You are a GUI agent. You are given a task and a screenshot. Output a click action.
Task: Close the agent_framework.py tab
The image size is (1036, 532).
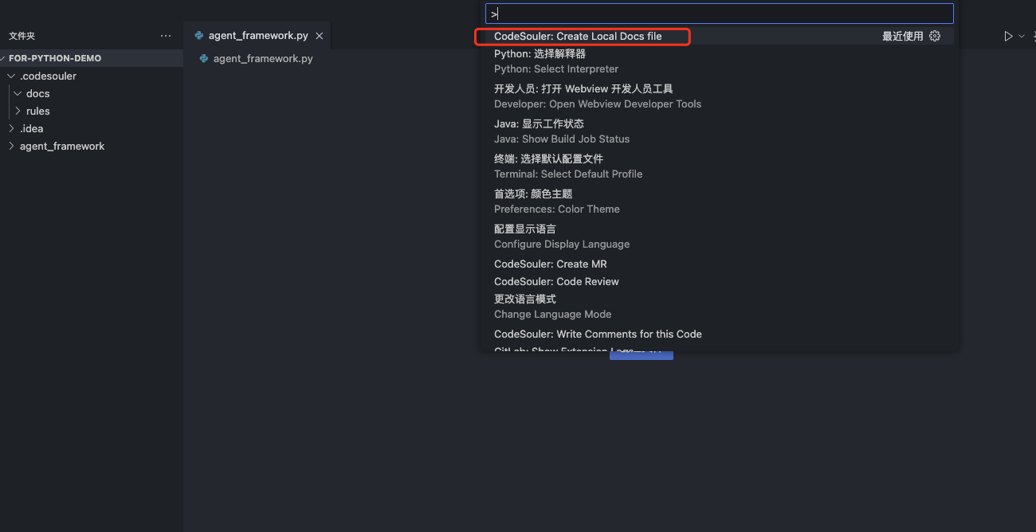pyautogui.click(x=320, y=36)
